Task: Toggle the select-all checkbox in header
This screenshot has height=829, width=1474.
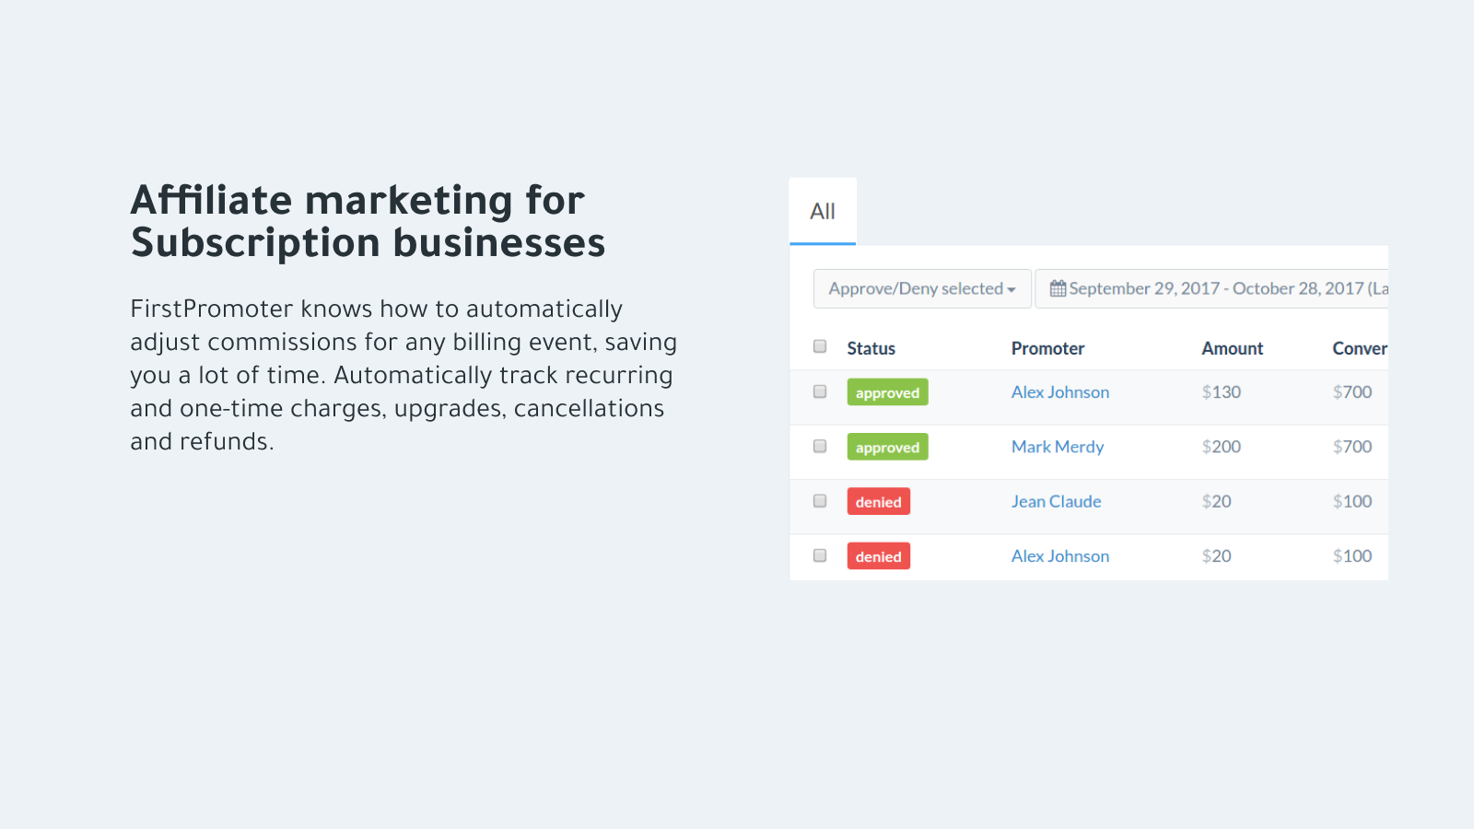Action: 820,346
